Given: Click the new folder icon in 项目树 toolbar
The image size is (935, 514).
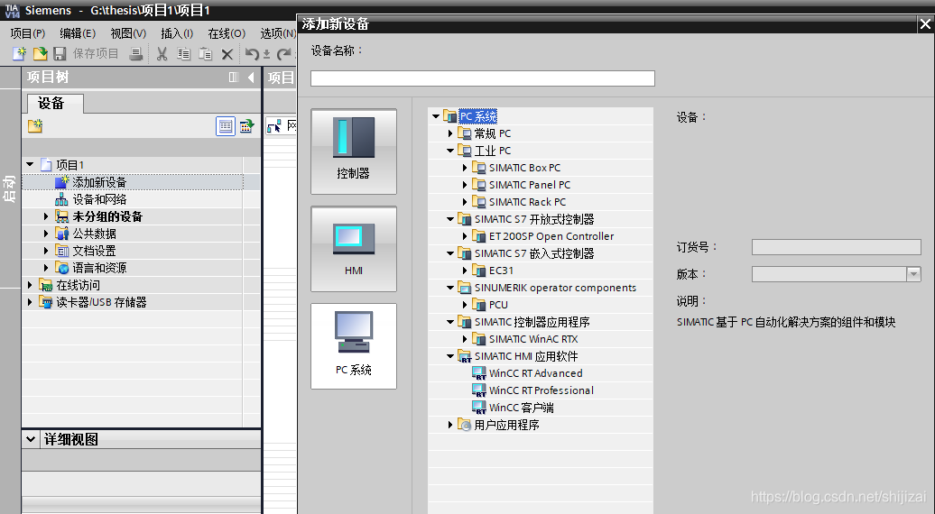Looking at the screenshot, I should tap(35, 126).
